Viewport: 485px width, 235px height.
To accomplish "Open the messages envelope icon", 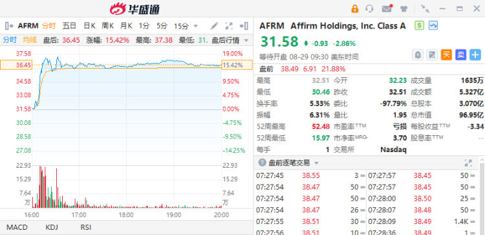I will [x=387, y=8].
